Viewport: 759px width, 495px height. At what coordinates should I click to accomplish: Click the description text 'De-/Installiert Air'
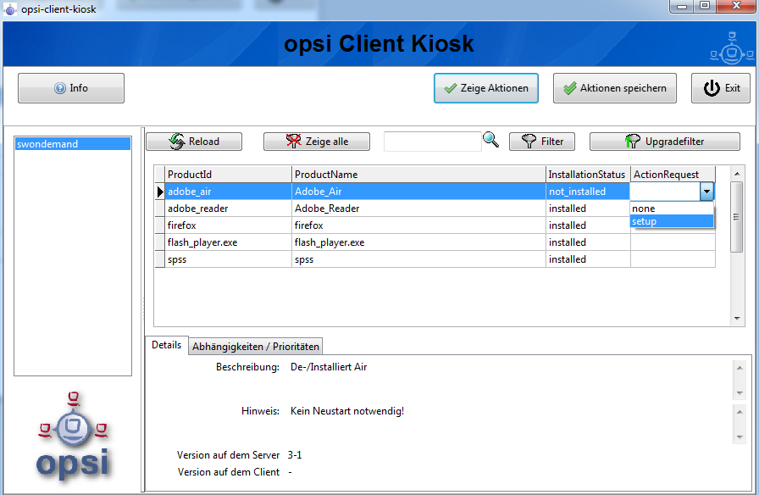pos(329,367)
